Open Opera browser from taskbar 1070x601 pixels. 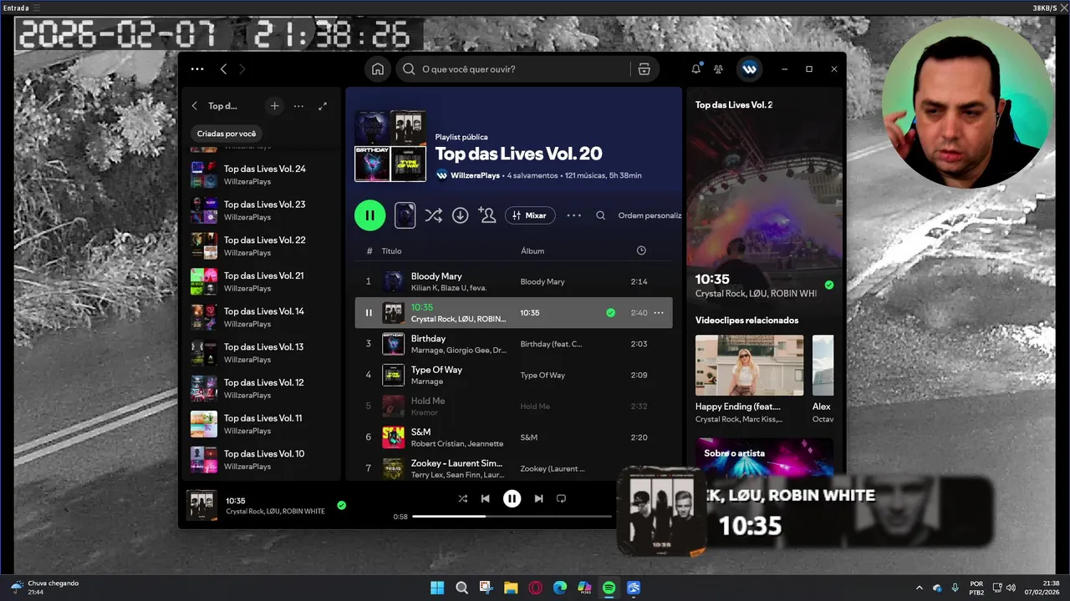tap(535, 588)
